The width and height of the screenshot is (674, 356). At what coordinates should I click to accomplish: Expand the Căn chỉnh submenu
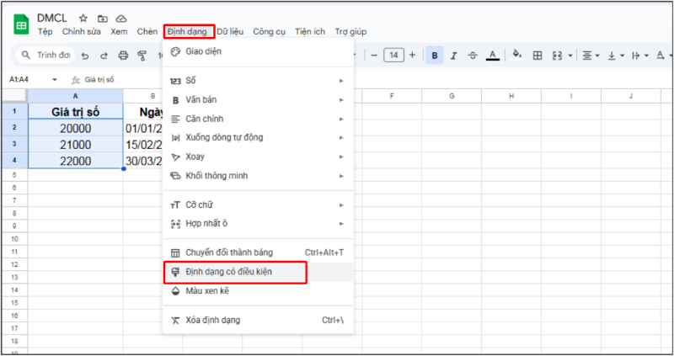coord(258,119)
